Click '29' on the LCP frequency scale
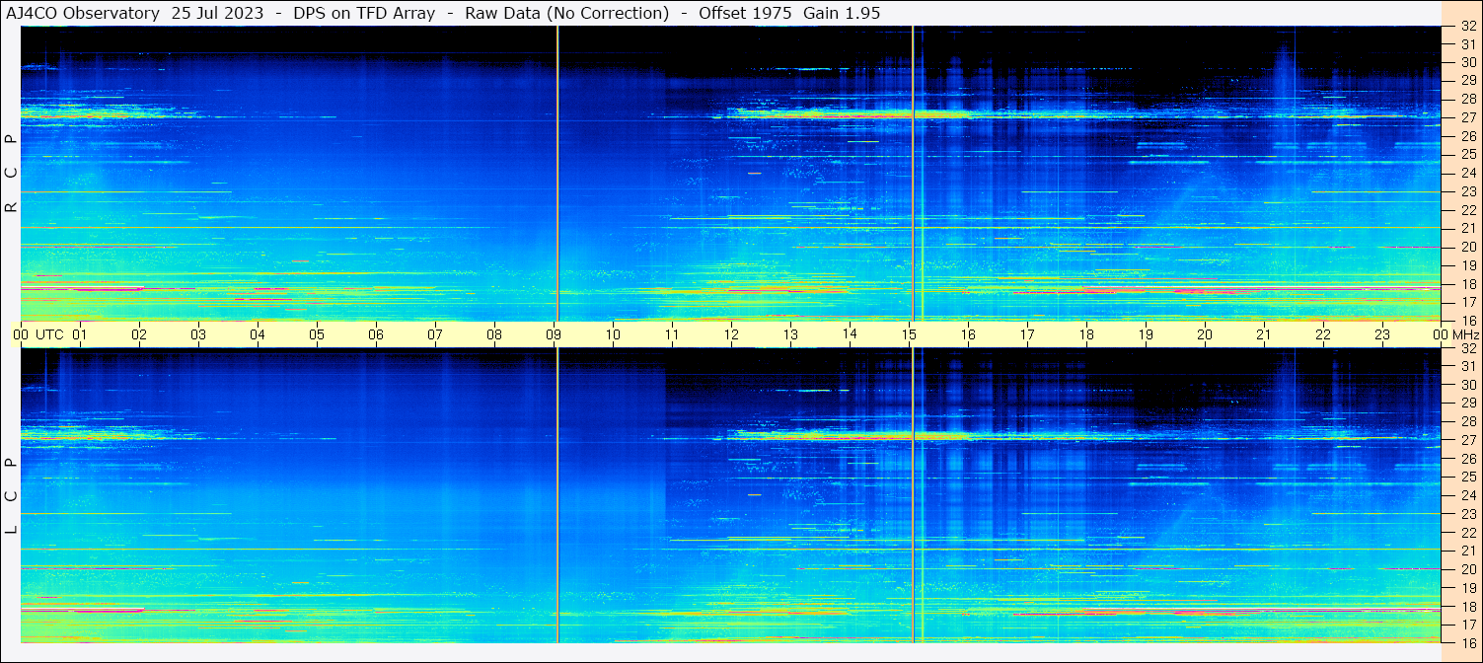Screen dimensions: 1483x663 click(1468, 404)
